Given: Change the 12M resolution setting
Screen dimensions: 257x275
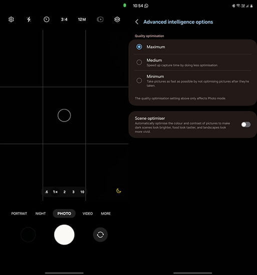Looking at the screenshot, I should pos(82,19).
